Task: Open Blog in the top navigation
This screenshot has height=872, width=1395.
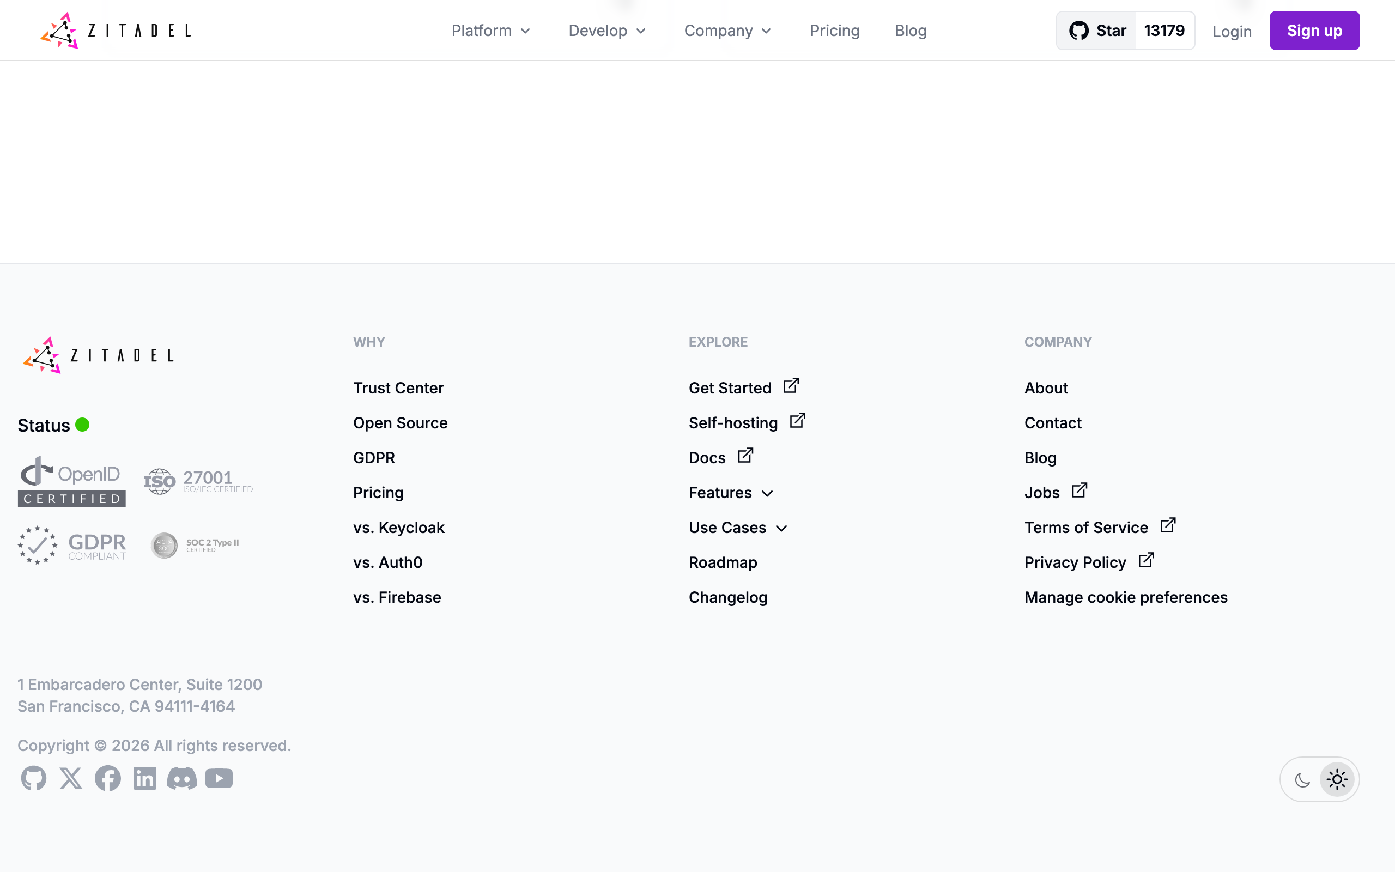Action: 910,31
